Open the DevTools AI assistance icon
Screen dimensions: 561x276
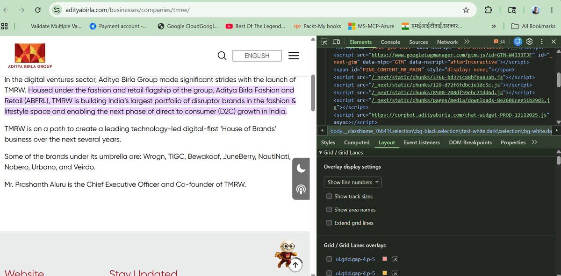(x=518, y=42)
